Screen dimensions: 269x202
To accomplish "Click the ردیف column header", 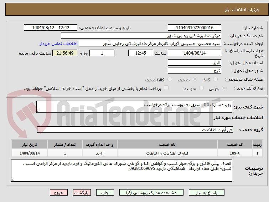I will 257,145.
